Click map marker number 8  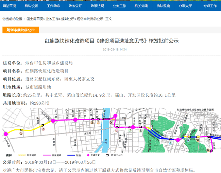click(141, 130)
